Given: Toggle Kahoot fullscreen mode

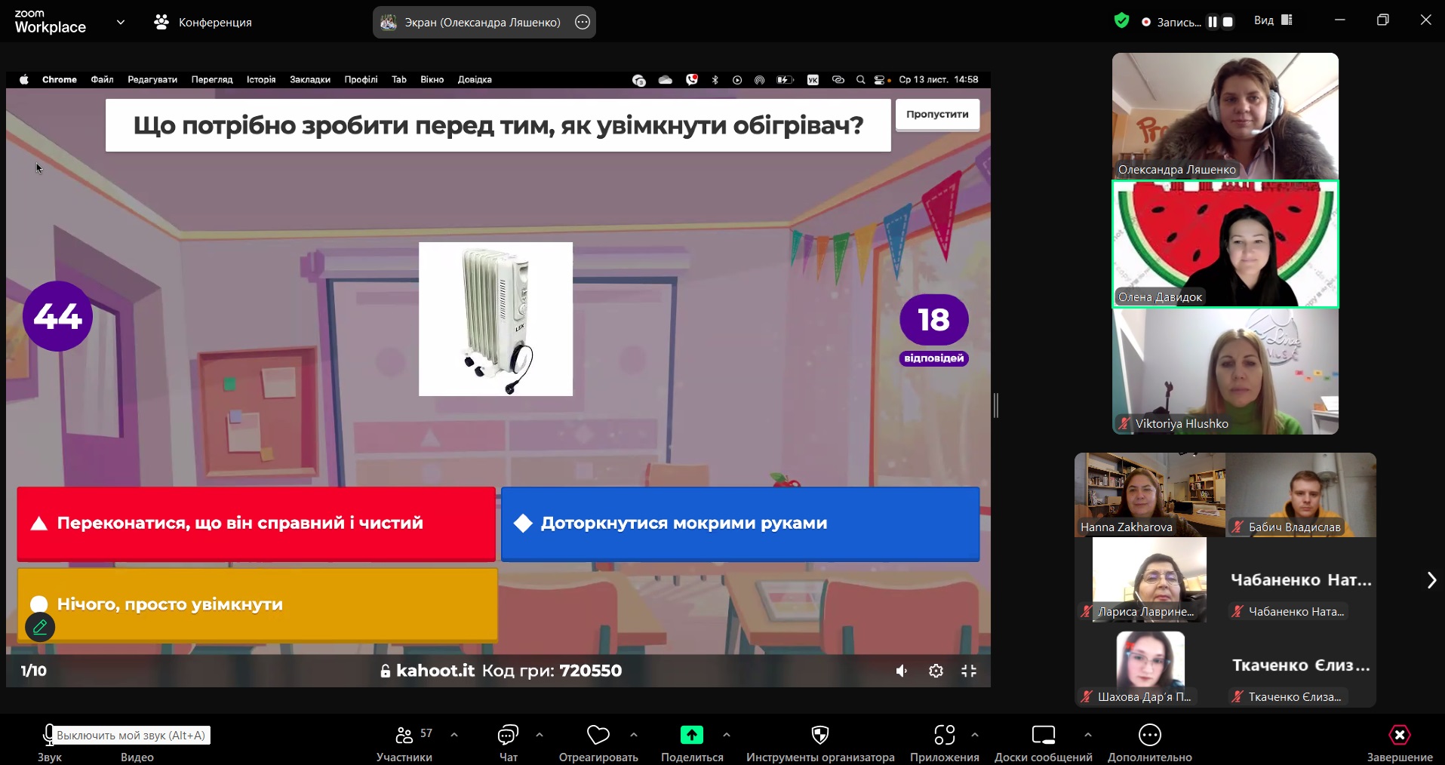Looking at the screenshot, I should click(969, 671).
